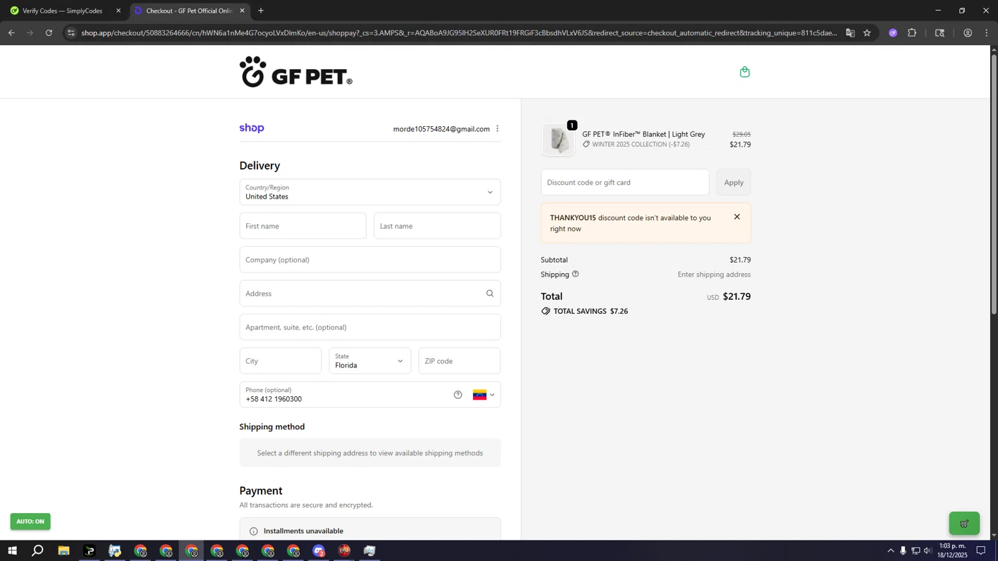Screen dimensions: 998x561
Task: Dismiss the THANKYOU15 discount error message
Action: (x=737, y=217)
